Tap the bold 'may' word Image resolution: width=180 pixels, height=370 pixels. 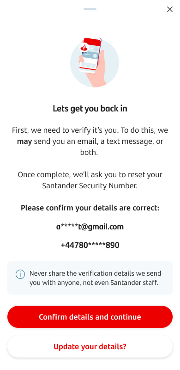pyautogui.click(x=24, y=142)
